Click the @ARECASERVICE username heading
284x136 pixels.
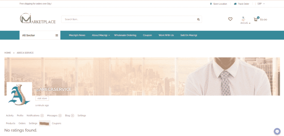click(x=54, y=89)
